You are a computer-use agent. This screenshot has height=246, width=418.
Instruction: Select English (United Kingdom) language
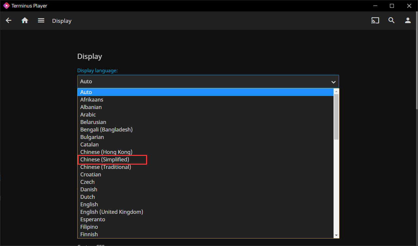click(112, 212)
